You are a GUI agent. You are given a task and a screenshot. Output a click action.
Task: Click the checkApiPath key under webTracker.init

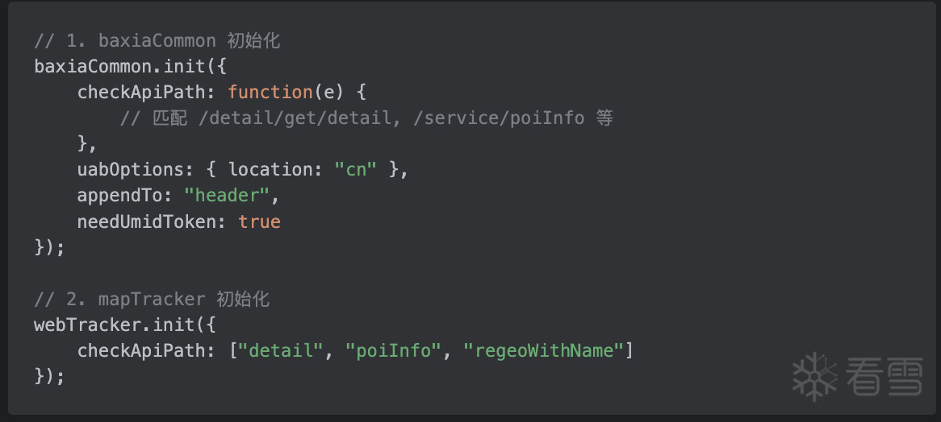(x=141, y=351)
